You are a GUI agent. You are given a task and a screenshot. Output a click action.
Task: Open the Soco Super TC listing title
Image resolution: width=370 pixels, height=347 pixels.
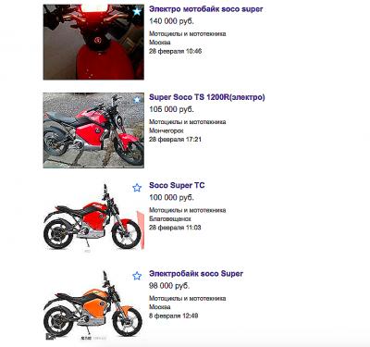(x=177, y=185)
